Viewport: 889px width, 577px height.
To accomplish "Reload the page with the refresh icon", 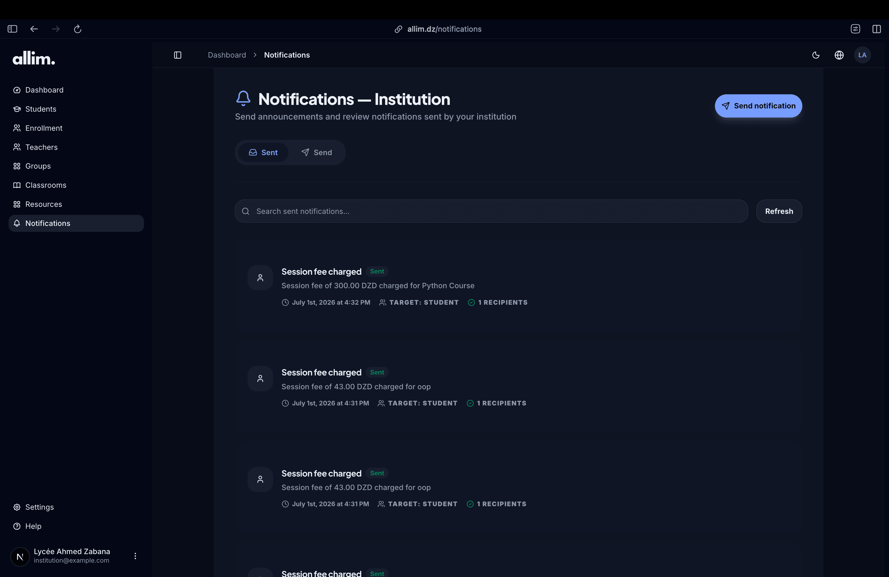I will click(78, 29).
